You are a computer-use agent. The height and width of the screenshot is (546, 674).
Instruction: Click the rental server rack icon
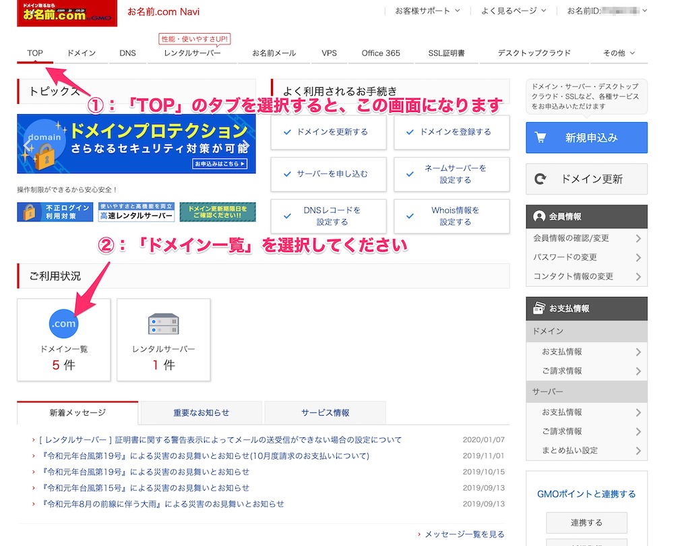point(163,324)
